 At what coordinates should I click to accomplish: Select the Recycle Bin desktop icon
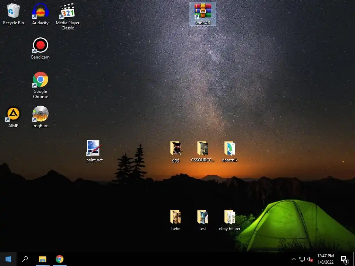[x=14, y=14]
